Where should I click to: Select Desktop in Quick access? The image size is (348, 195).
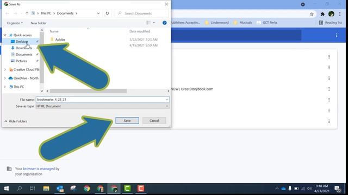coord(22,41)
